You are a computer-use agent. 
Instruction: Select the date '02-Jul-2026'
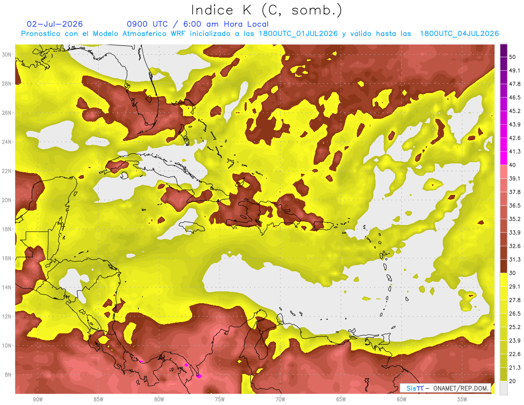[55, 24]
